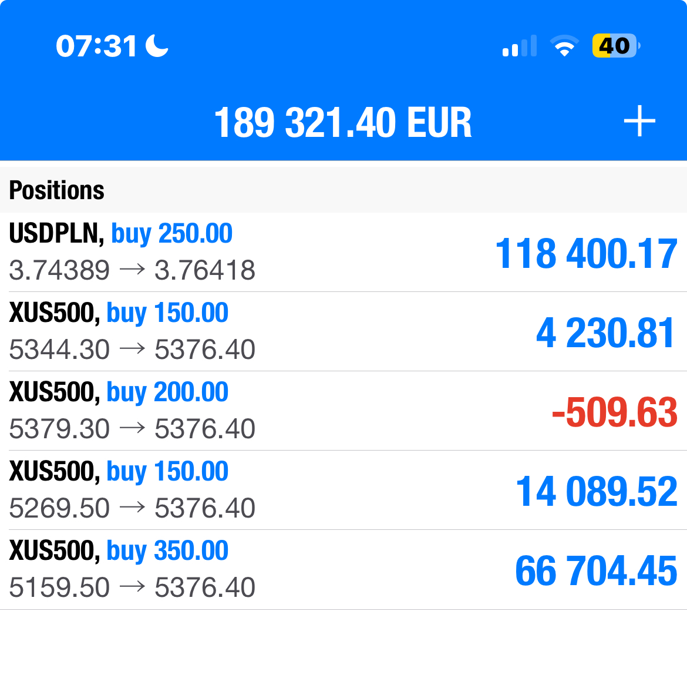Tap the Positions section header
Screen dimensions: 687x675
click(x=56, y=190)
